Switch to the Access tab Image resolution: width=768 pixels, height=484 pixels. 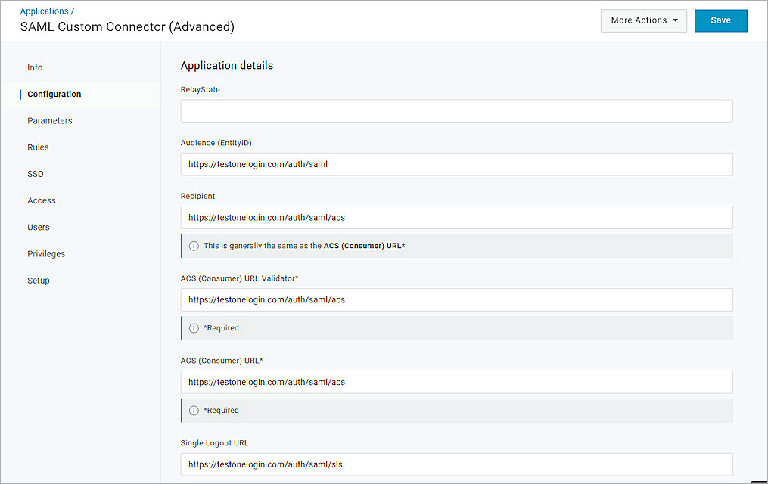[x=41, y=200]
